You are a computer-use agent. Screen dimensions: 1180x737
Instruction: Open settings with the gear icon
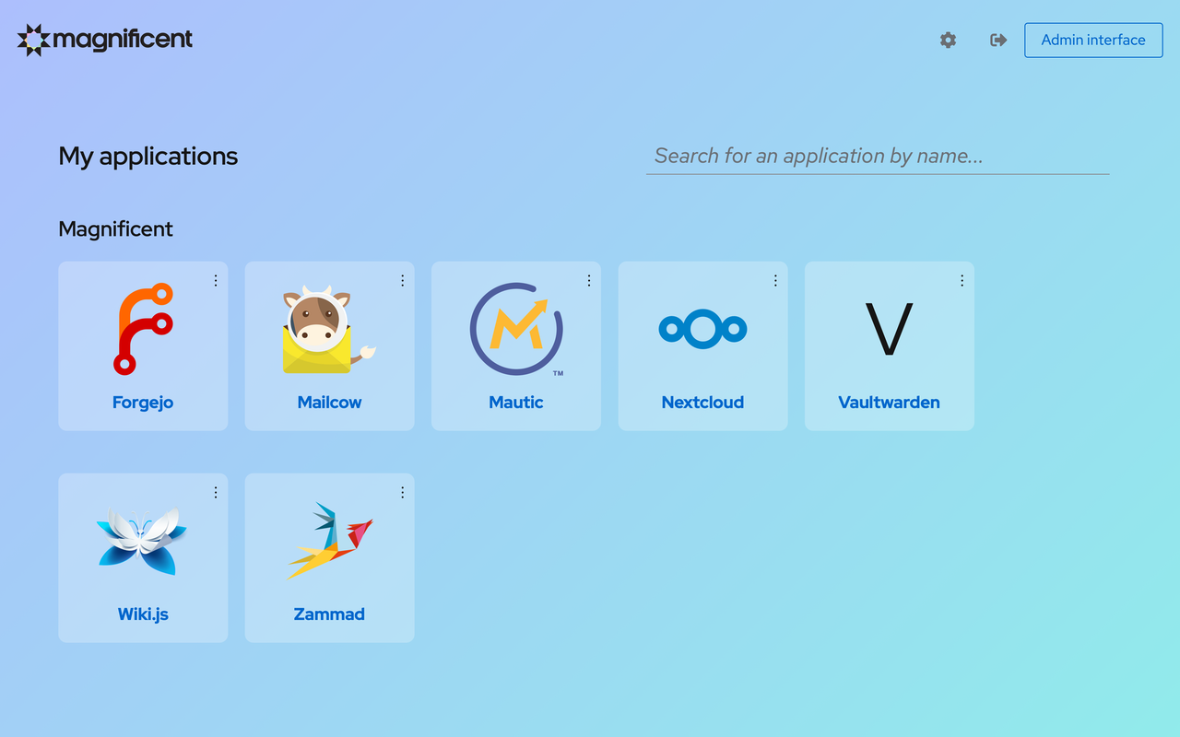(x=948, y=40)
